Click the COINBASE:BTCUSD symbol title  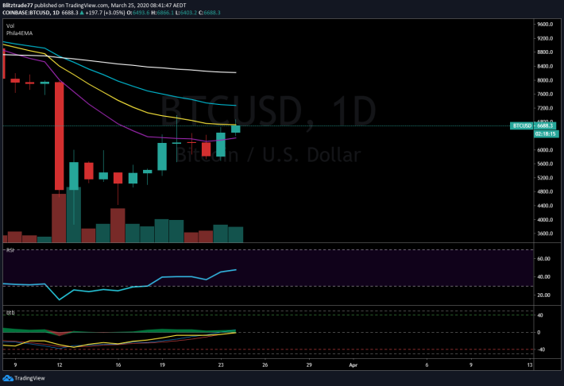27,13
